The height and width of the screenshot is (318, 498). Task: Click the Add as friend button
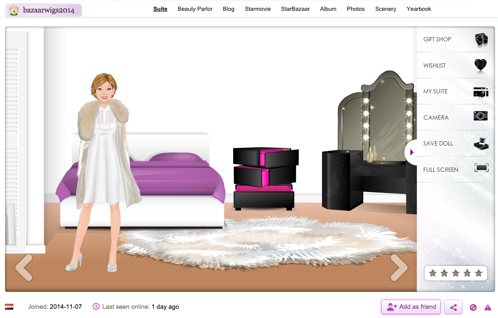coord(411,307)
